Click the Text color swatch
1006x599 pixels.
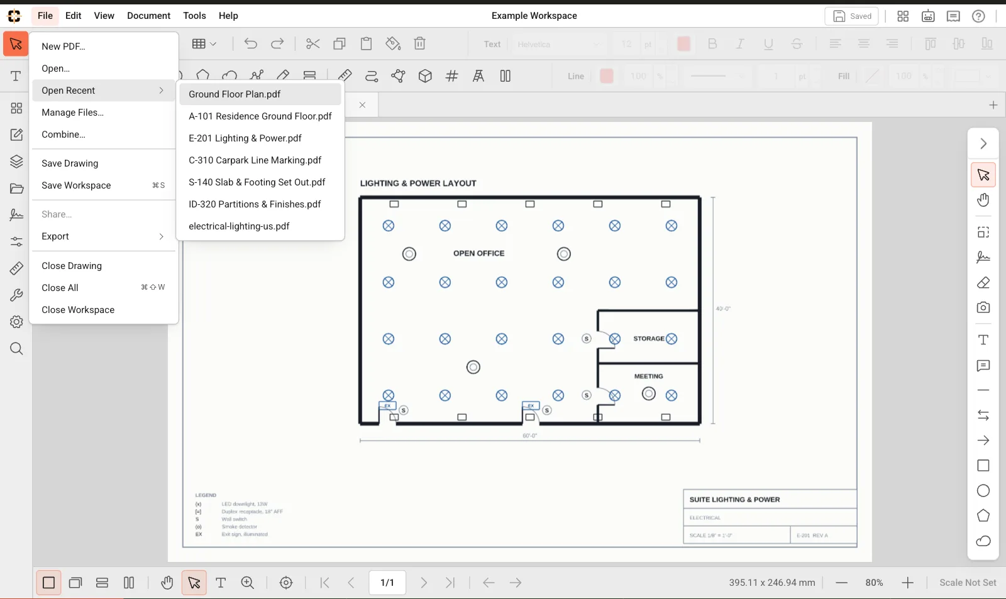tap(684, 44)
